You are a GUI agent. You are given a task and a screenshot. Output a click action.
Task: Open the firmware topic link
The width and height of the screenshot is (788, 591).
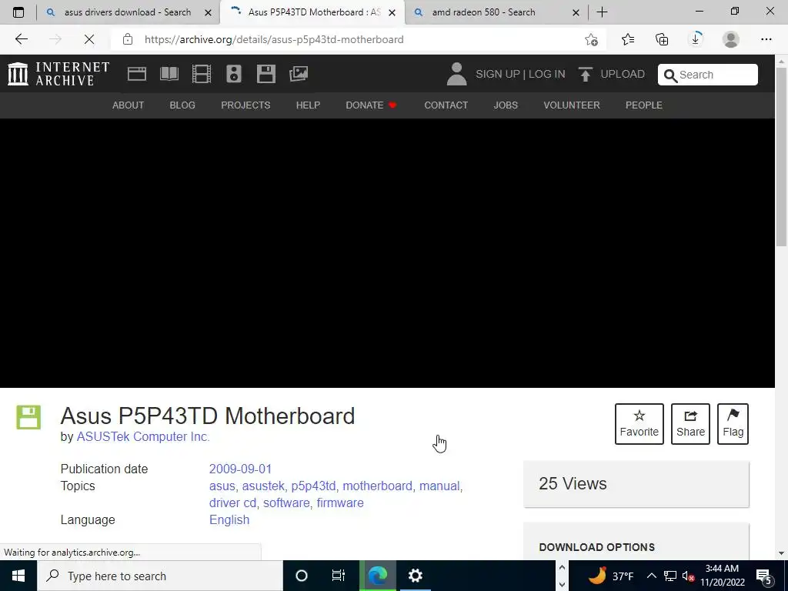pos(340,503)
